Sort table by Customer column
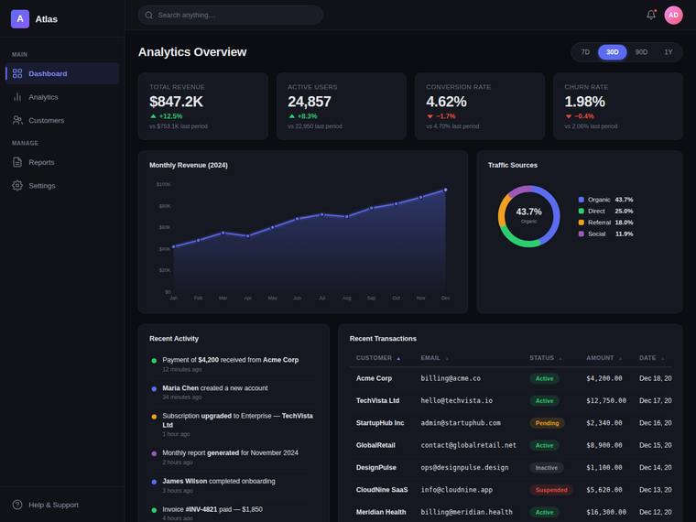This screenshot has width=696, height=522. (x=378, y=358)
